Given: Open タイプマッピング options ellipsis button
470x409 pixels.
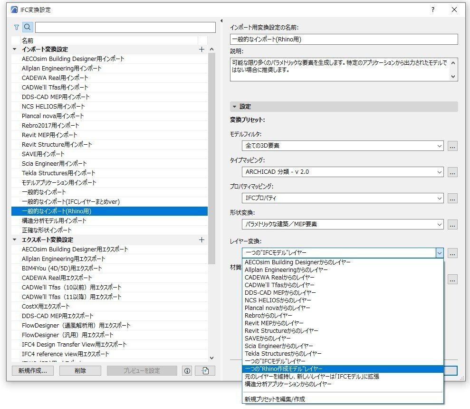Looking at the screenshot, I should pyautogui.click(x=452, y=172).
